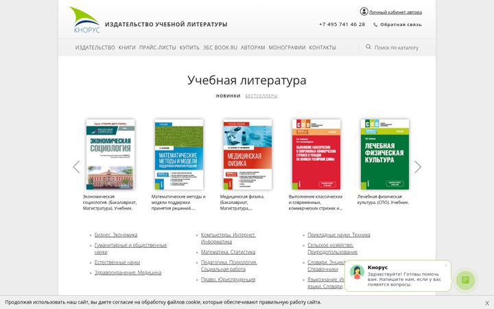494x309 pixels.
Task: Click the Учебная литература heading
Action: click(x=247, y=80)
